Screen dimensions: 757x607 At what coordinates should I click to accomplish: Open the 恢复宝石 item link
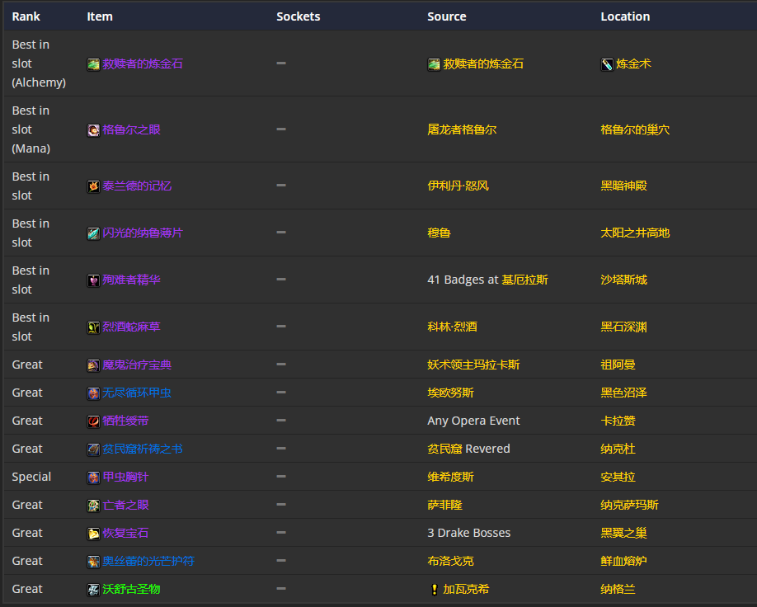(125, 533)
